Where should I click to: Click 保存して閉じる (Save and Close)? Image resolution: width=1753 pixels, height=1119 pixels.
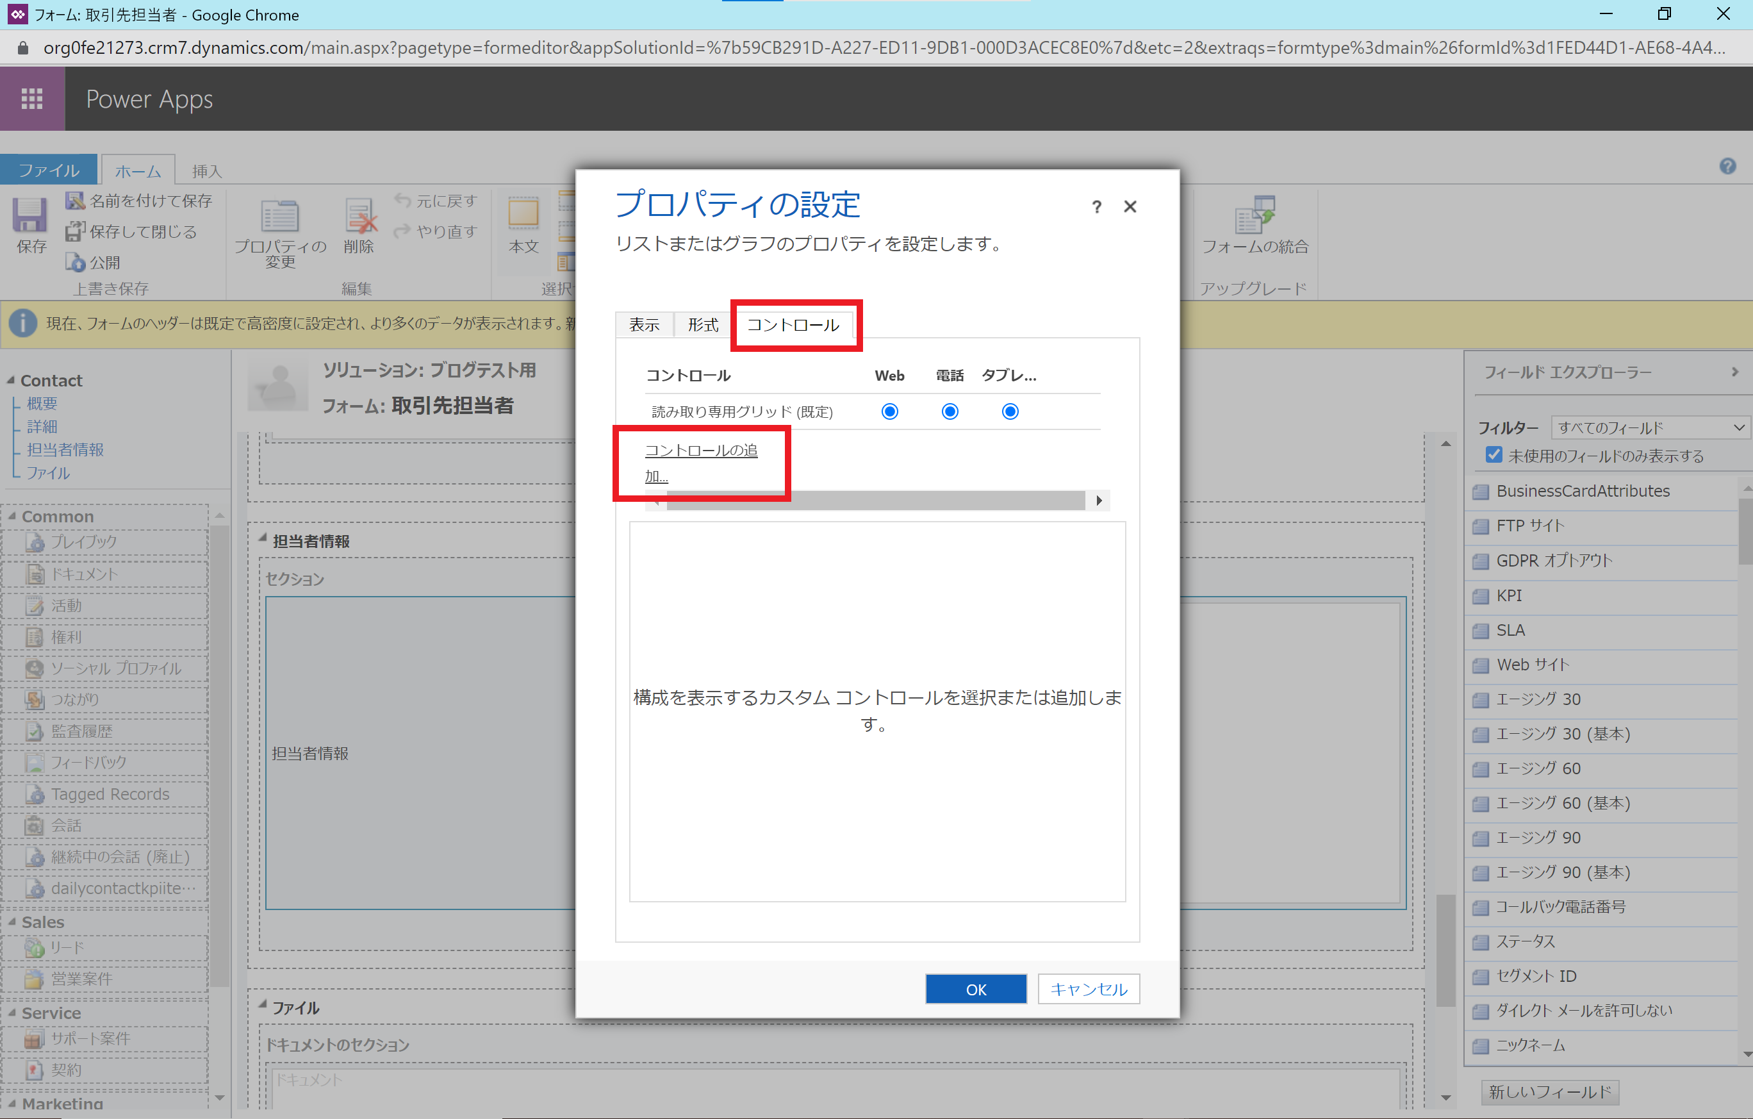tap(132, 231)
